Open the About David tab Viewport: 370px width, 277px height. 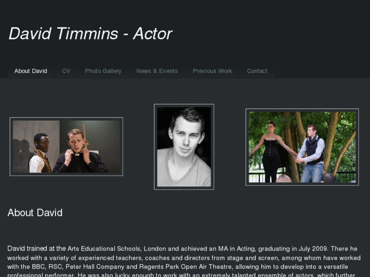[x=31, y=71]
